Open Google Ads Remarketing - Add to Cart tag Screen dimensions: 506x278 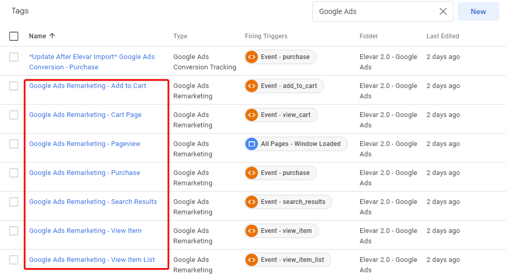(x=88, y=86)
